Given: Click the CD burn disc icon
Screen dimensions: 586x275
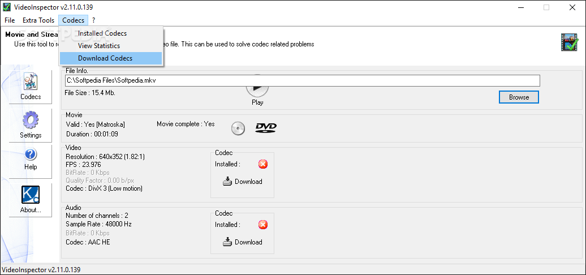Looking at the screenshot, I should 238,128.
